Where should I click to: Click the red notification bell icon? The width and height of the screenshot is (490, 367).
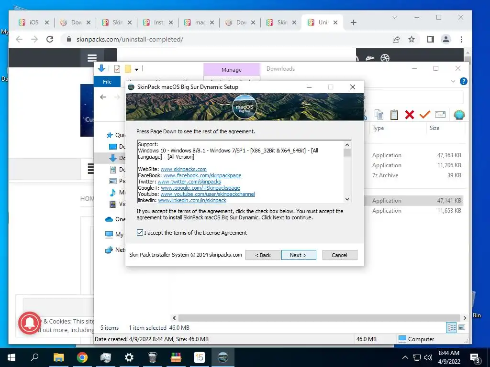tap(29, 323)
